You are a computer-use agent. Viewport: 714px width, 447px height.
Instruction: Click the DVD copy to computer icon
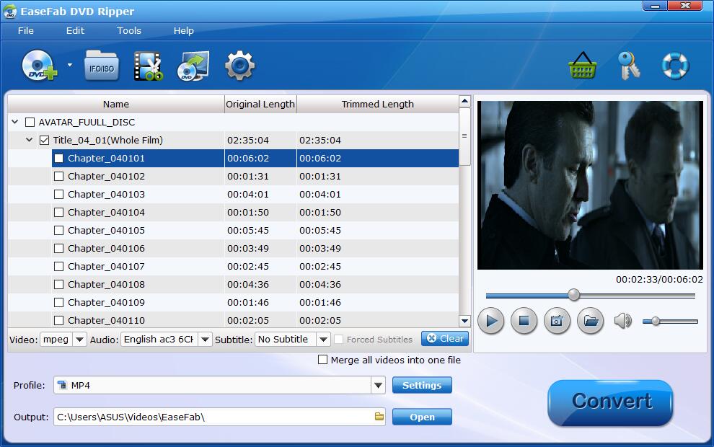click(x=193, y=66)
